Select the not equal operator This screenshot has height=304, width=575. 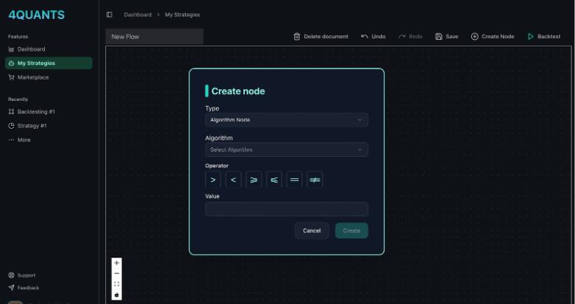(315, 180)
